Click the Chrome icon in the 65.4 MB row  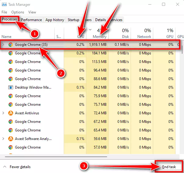click(x=11, y=130)
